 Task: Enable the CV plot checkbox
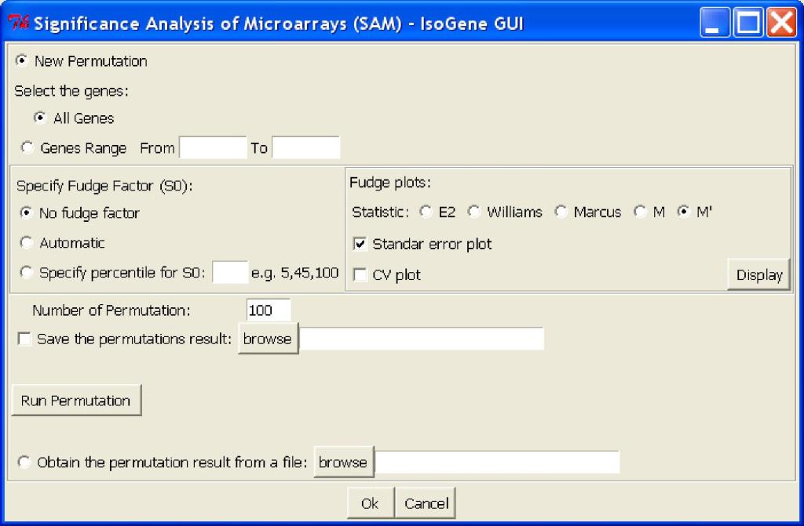pyautogui.click(x=360, y=275)
